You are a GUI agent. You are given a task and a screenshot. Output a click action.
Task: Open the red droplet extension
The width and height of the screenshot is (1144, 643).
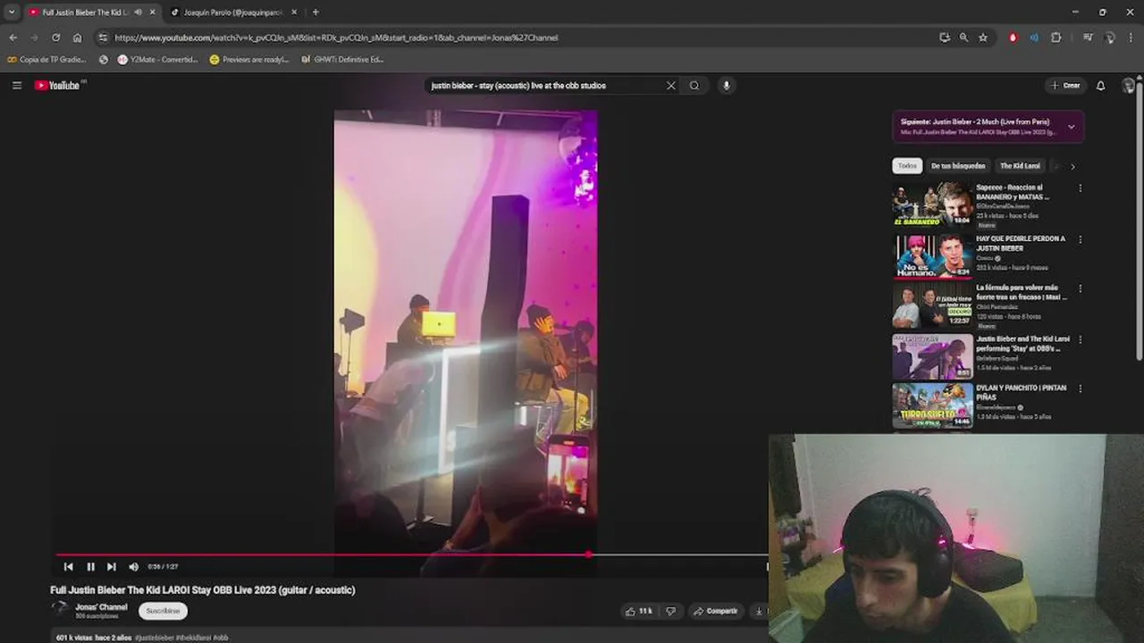click(x=1013, y=38)
